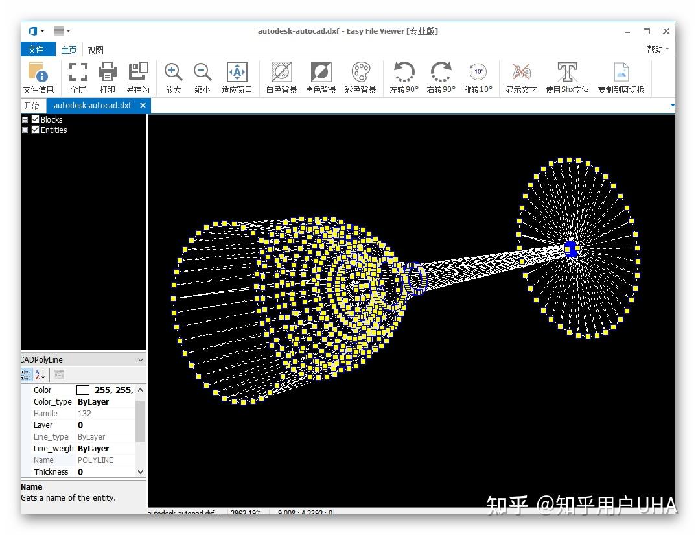Select categorized view in property grid

[26, 375]
